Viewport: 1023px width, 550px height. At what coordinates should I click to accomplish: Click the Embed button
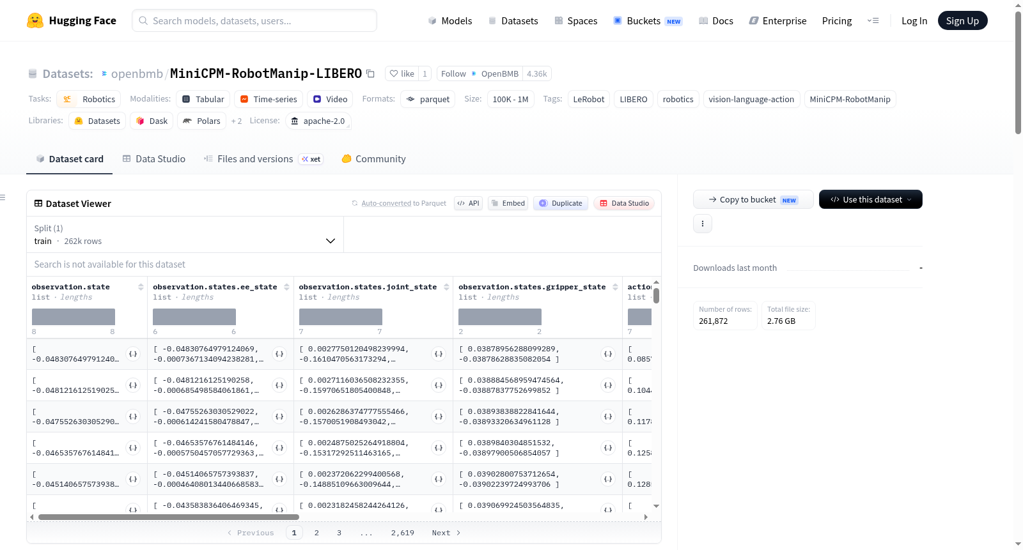tap(508, 203)
